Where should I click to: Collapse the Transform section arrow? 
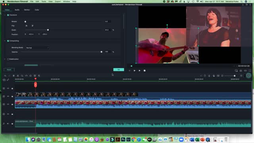5,15
